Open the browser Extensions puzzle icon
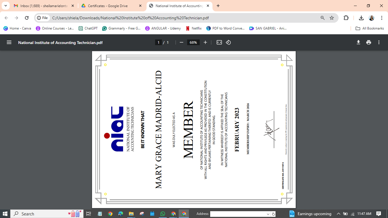 tap(346, 18)
